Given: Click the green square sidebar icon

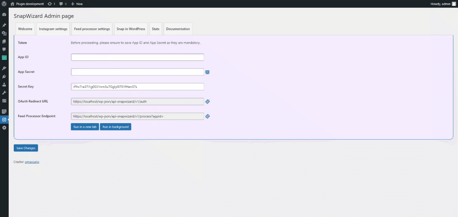Looking at the screenshot, I should click(x=4, y=58).
